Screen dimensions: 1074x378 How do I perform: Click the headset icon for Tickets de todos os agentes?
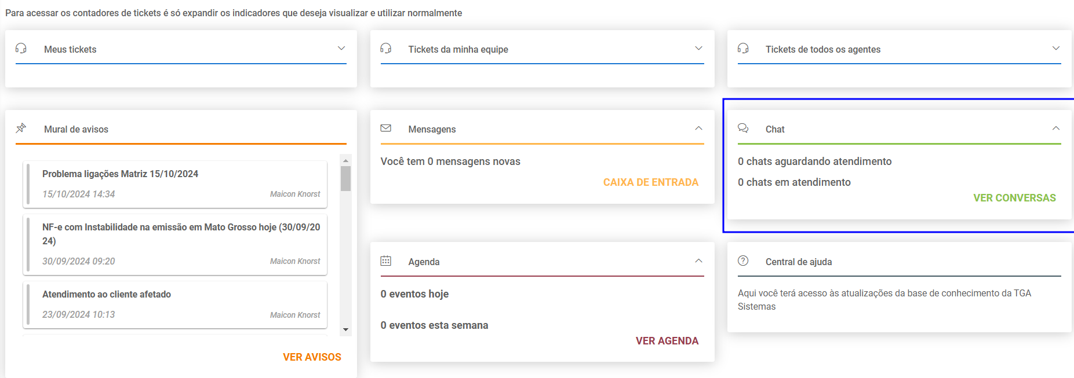click(743, 49)
